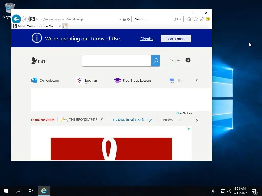262x196 pixels.
Task: Click Internet Explorer taskbar icon
Action: [x=44, y=191]
